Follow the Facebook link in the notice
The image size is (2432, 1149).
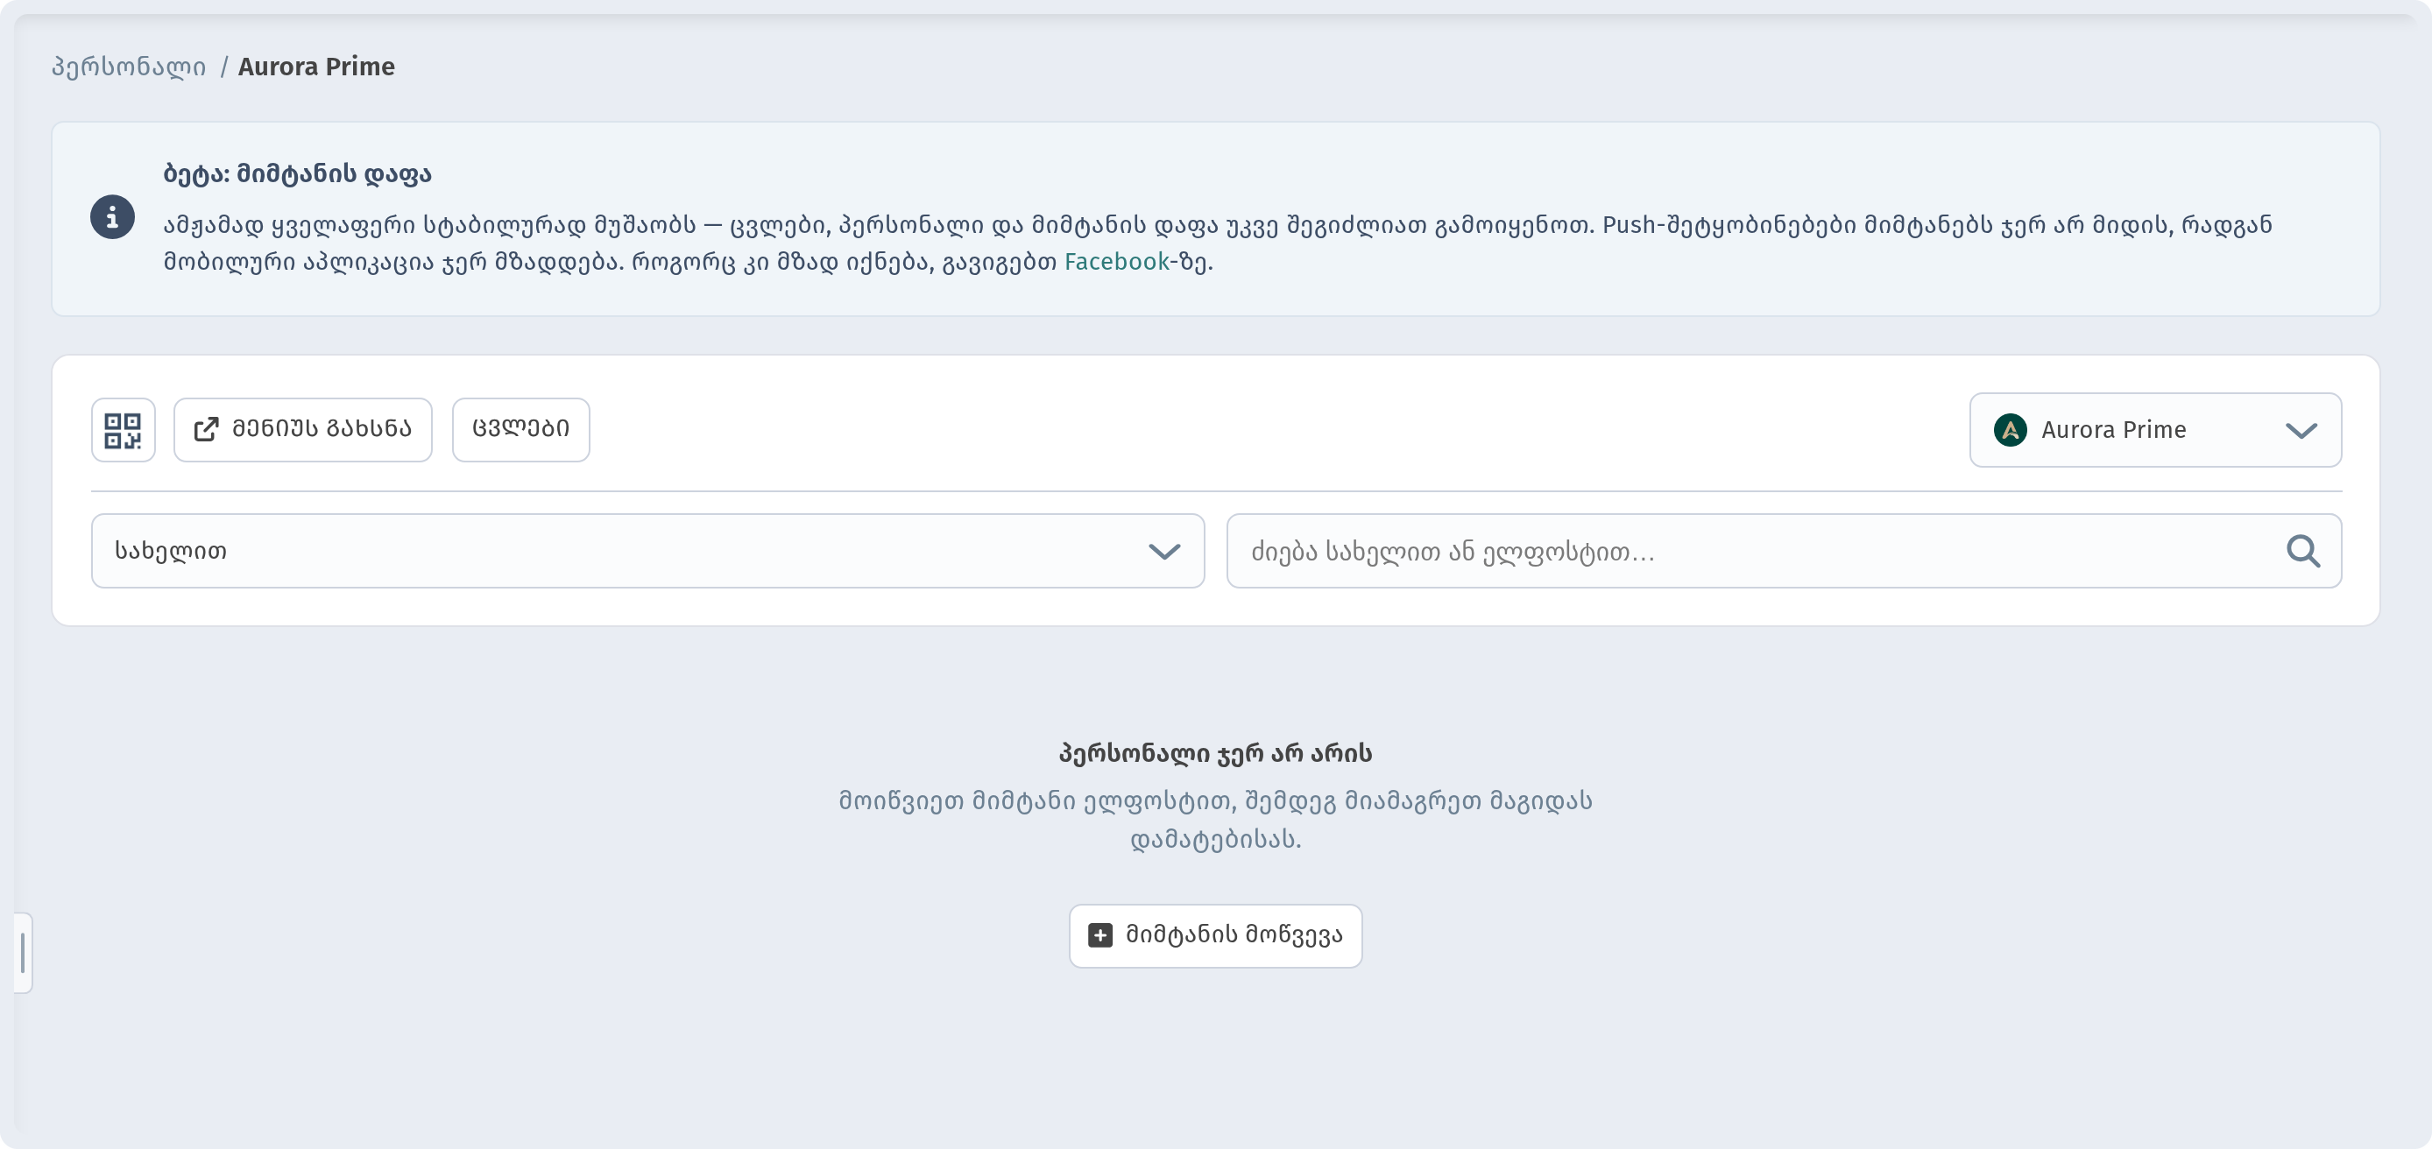point(1116,262)
